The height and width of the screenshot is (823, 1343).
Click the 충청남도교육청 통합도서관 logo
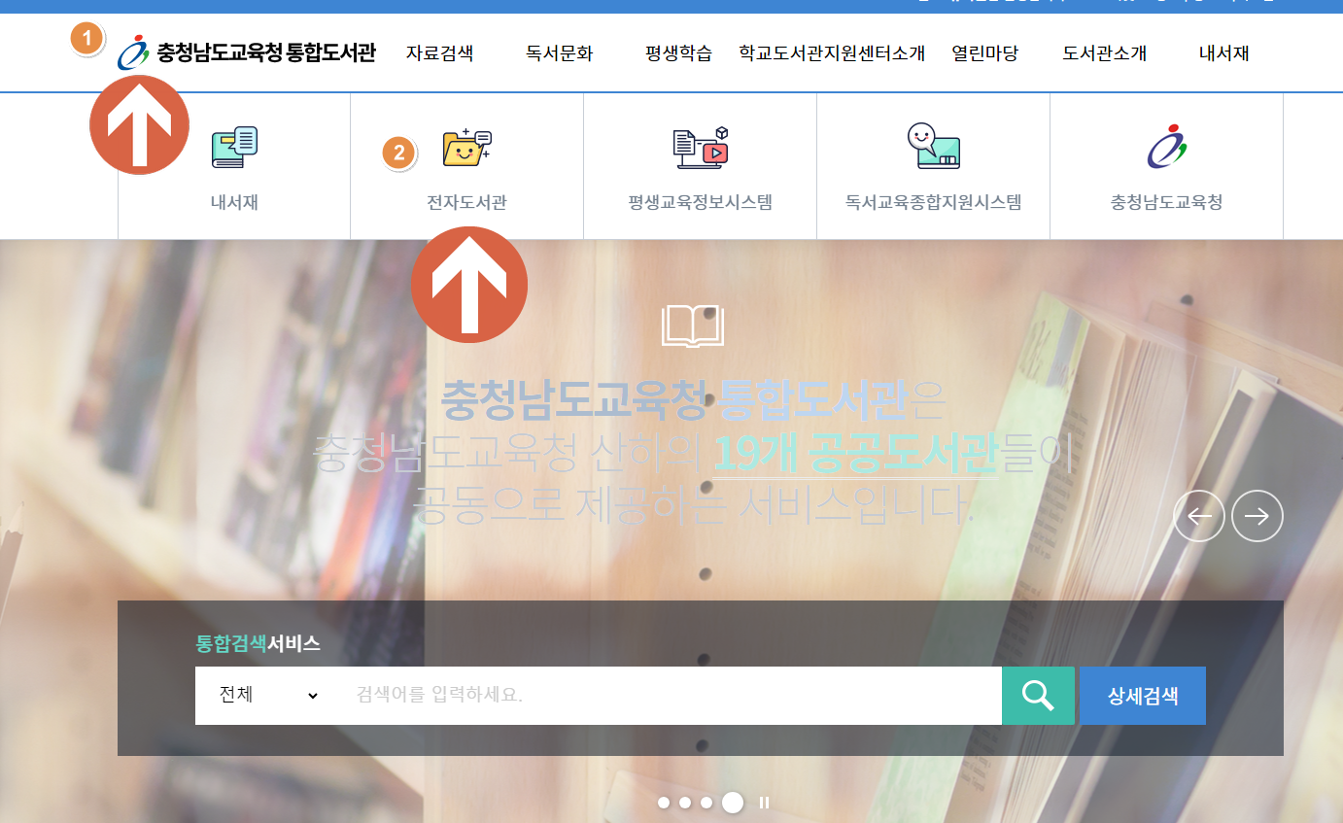click(x=246, y=52)
